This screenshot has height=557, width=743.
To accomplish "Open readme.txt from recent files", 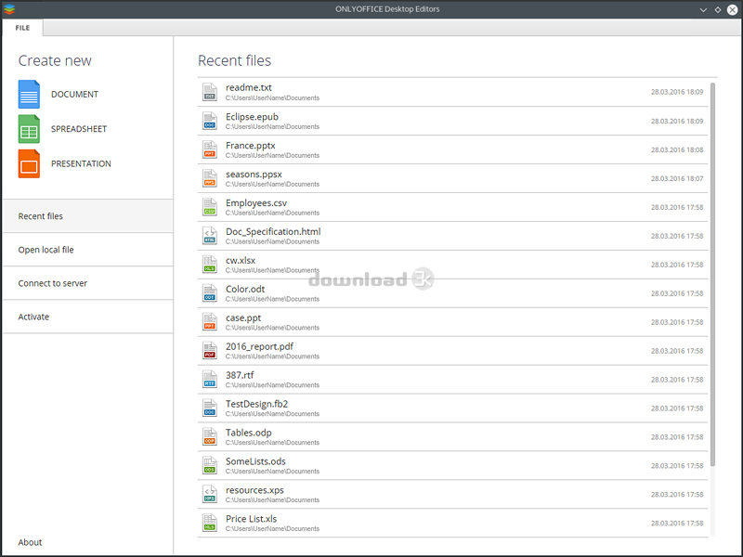I will [453, 92].
